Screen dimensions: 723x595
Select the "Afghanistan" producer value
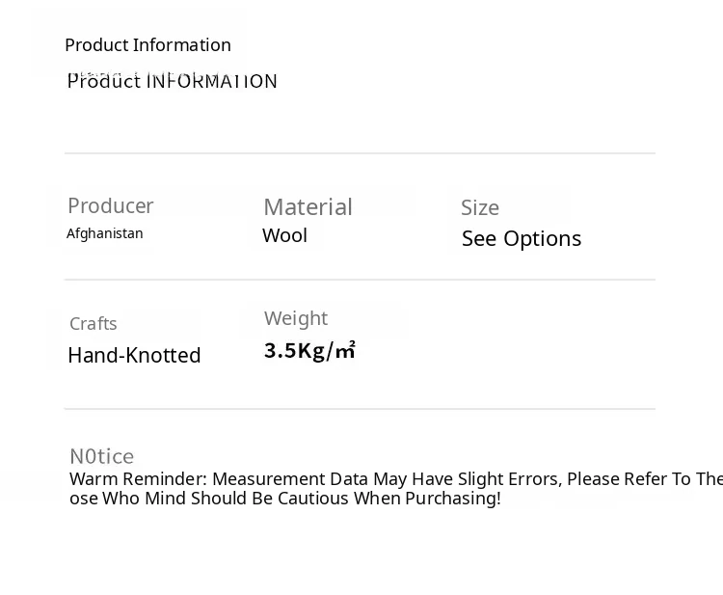tap(104, 233)
